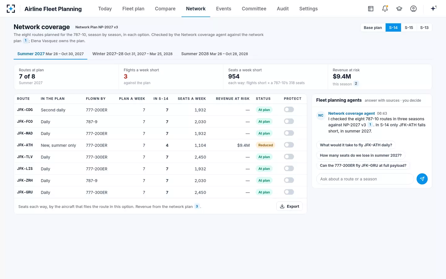This screenshot has height=279, width=446.
Task: Select the Base plan option
Action: point(373,28)
